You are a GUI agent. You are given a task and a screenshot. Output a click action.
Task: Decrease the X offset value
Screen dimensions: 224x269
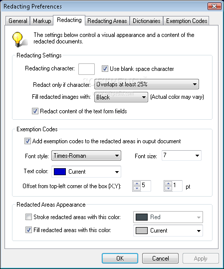tap(137, 188)
